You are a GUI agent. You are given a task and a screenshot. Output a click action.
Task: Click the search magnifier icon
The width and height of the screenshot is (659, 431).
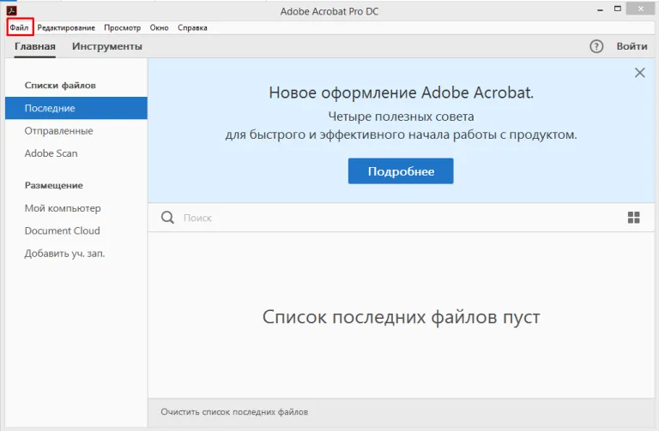(x=167, y=218)
